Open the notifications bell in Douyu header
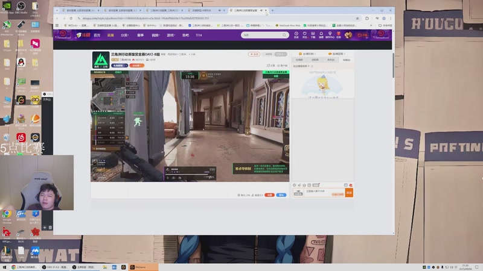Screen dimensions: 483x271 [321, 34]
